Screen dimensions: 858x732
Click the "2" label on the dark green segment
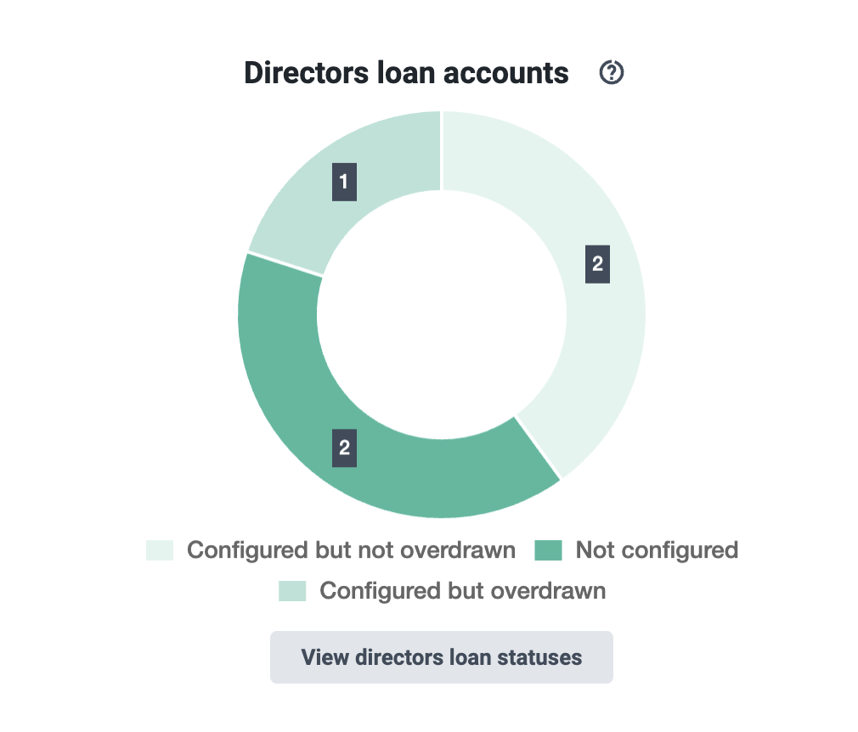[x=344, y=448]
